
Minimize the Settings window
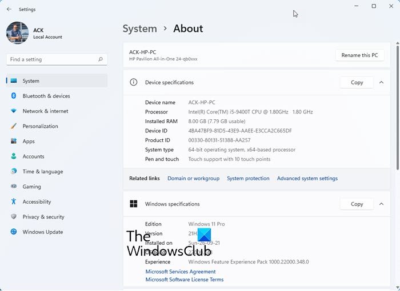point(357,6)
